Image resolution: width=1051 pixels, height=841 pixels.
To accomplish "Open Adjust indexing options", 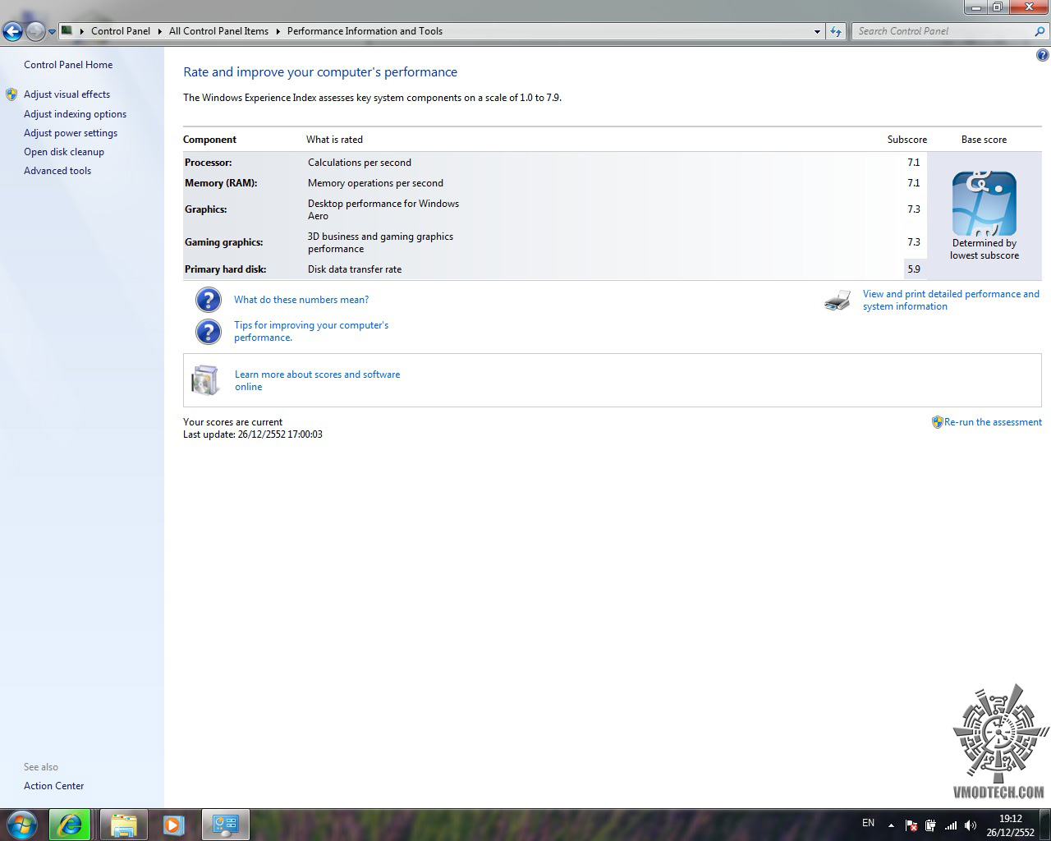I will coord(75,114).
